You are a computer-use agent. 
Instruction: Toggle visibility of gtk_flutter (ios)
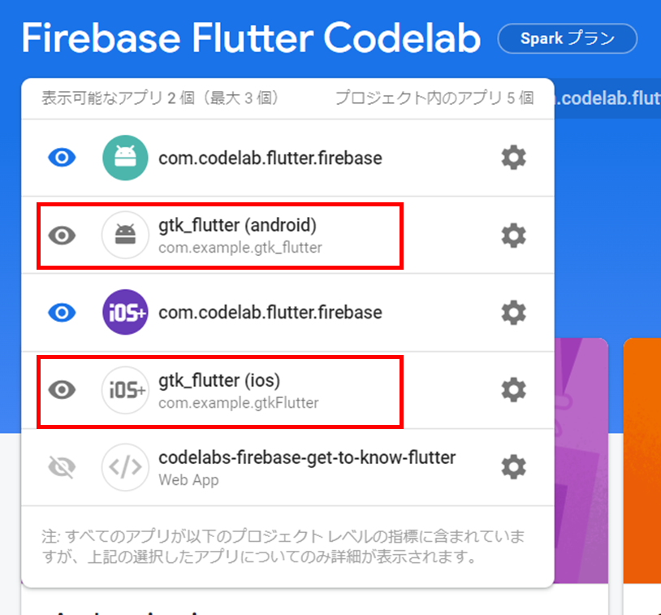(61, 390)
